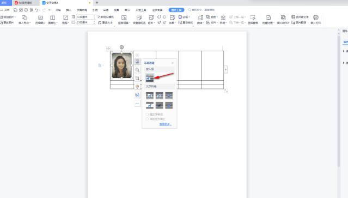Click the Reset Style button
The image size is (348, 198).
click(x=186, y=22)
